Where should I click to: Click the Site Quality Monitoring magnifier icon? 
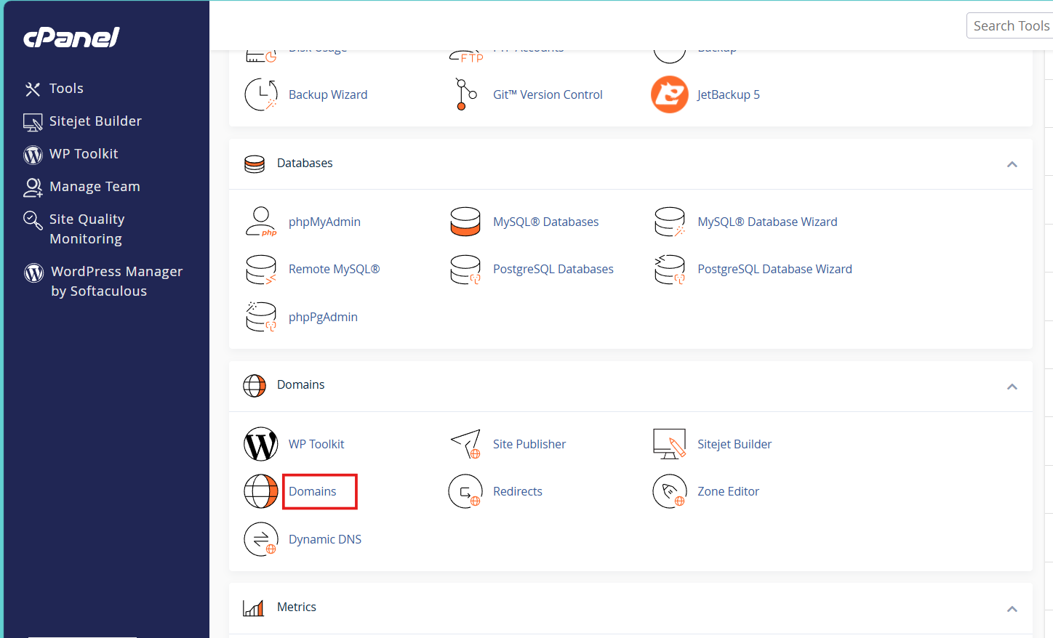[33, 219]
